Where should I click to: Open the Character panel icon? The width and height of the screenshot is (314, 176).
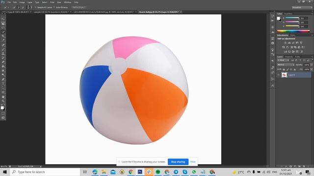click(x=273, y=86)
